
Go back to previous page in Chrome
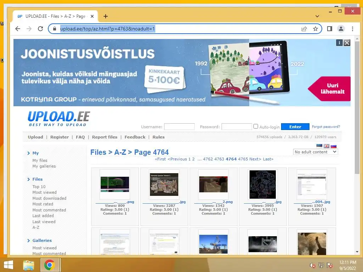coord(18,29)
